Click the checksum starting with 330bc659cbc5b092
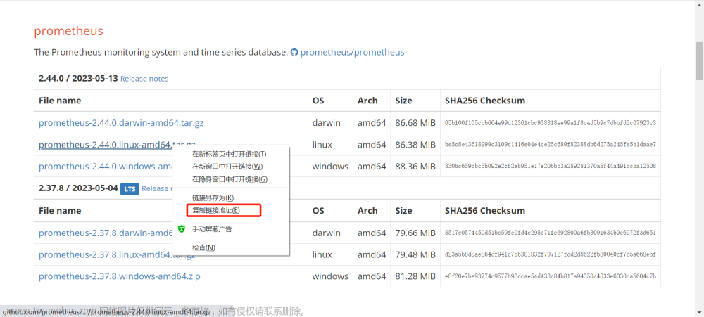 [551, 166]
